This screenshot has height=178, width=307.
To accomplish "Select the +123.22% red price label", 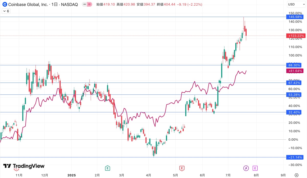I will click(295, 36).
